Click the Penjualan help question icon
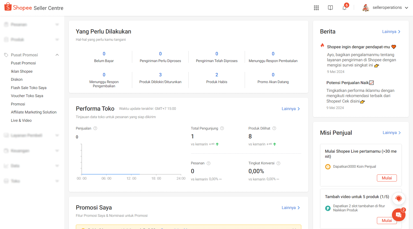 pos(95,128)
